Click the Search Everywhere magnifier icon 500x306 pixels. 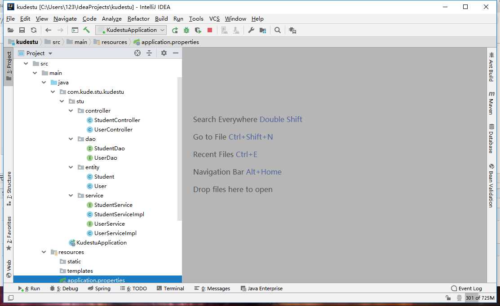click(278, 30)
